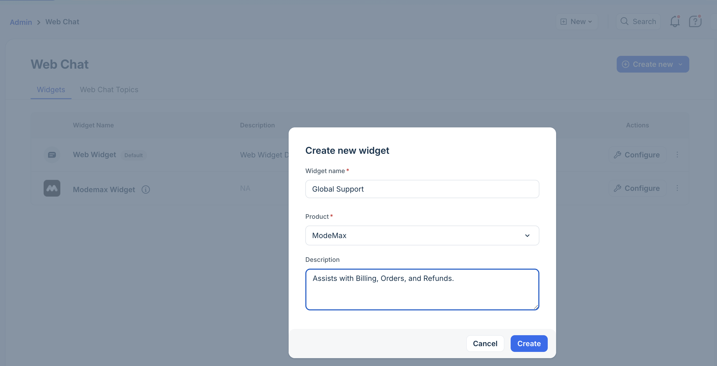Click the Modemax Widget info icon

tap(145, 190)
